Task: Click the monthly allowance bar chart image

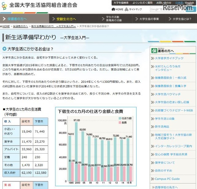Action: coord(96,145)
